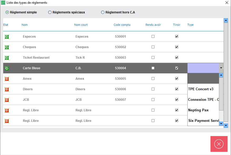Click the type list scroll down arrow

[x=221, y=124]
